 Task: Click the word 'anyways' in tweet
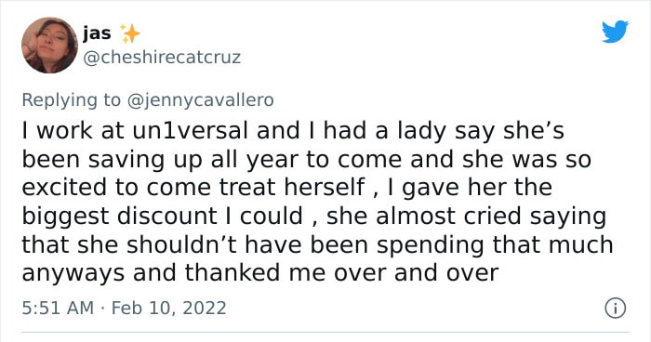(73, 274)
